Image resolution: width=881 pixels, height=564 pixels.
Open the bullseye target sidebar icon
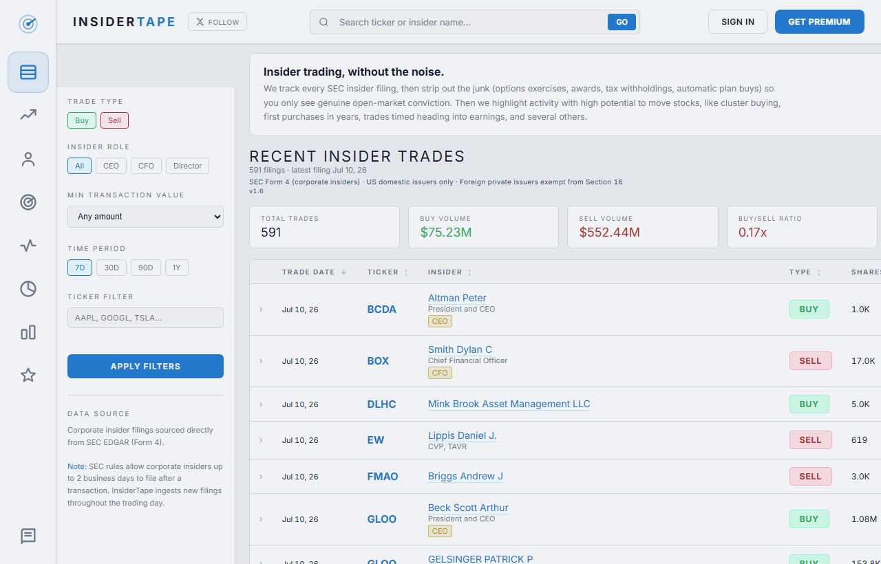28,202
